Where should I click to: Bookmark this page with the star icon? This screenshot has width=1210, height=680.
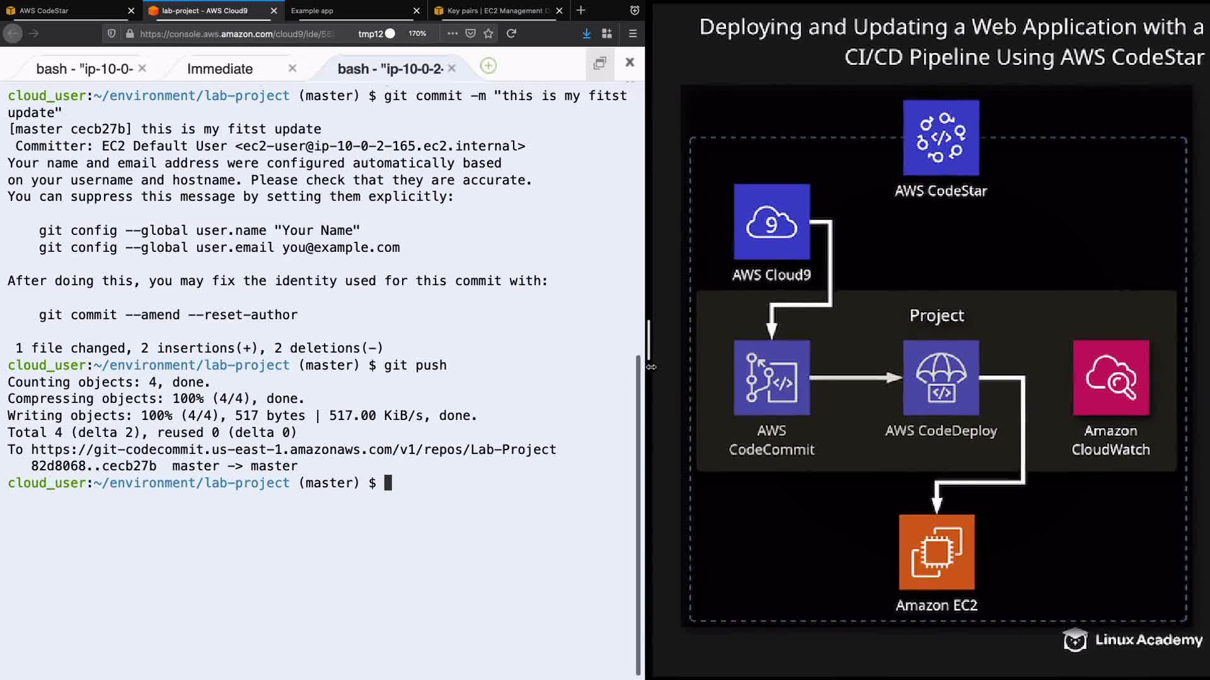488,33
